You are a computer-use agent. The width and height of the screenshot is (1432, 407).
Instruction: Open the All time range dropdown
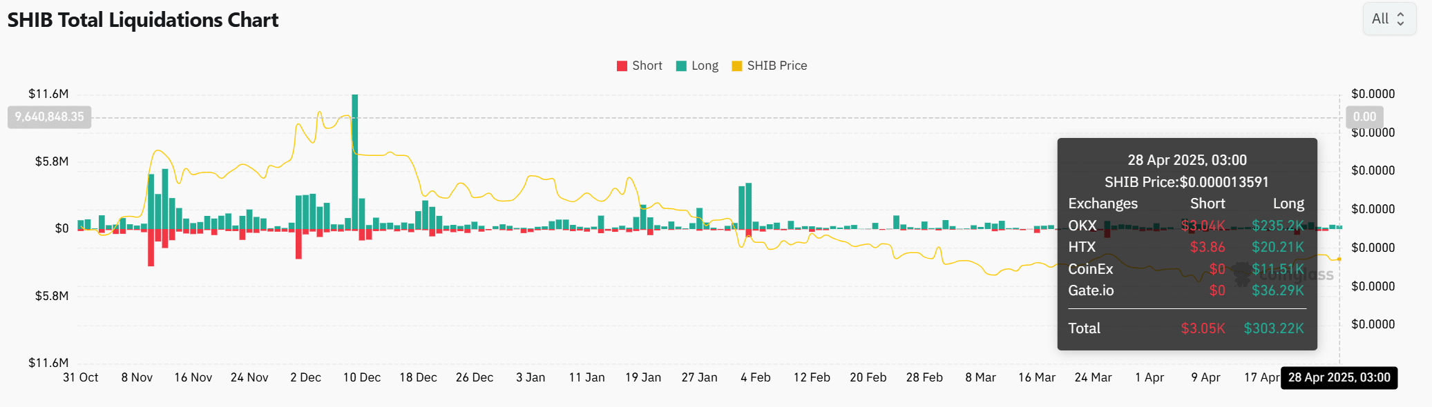click(x=1388, y=19)
